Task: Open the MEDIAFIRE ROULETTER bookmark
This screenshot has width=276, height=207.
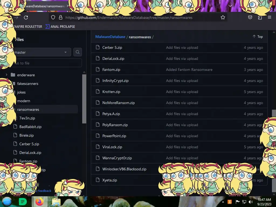Action: click(x=28, y=27)
